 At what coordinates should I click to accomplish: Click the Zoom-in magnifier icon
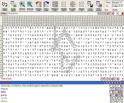tap(22, 4)
